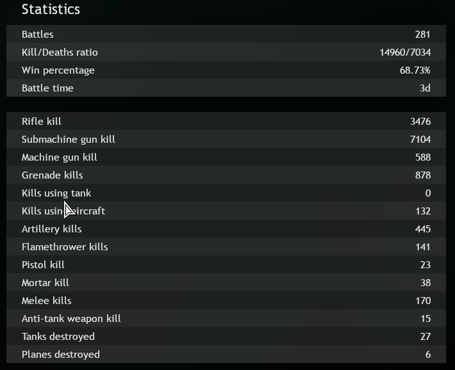Select the Melee kills label
This screenshot has height=370, width=455.
(x=47, y=301)
